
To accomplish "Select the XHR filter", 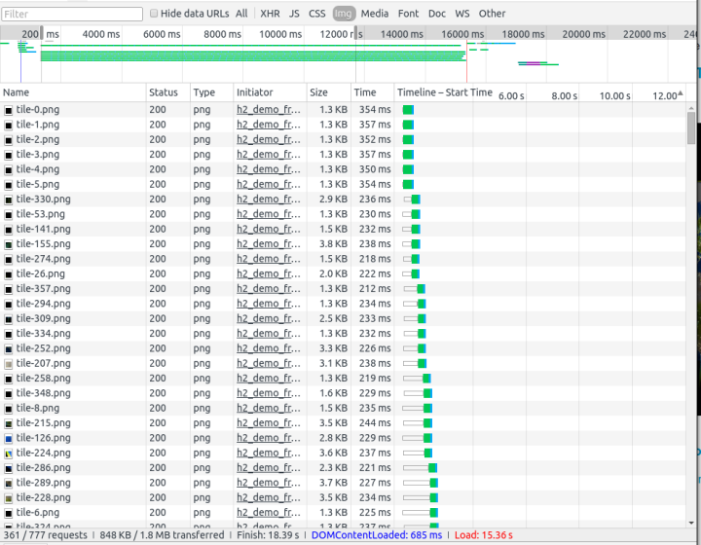I will pos(270,14).
